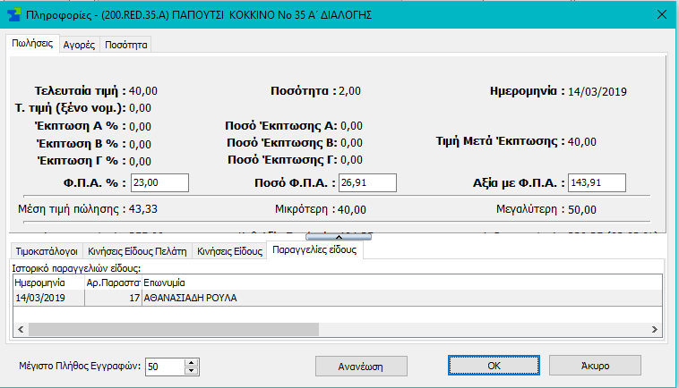Viewport: 679px width, 388px height.
Task: Click the Ιστορικό παραγγελιών είδους label
Action: (x=76, y=268)
